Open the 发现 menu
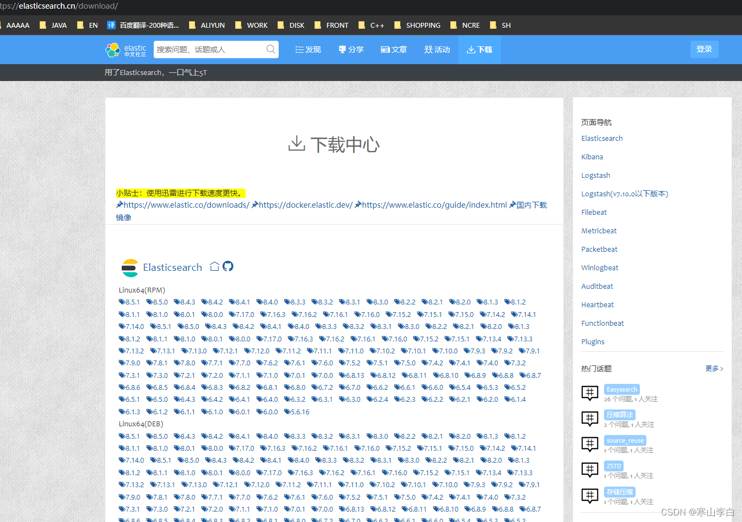 pos(308,49)
